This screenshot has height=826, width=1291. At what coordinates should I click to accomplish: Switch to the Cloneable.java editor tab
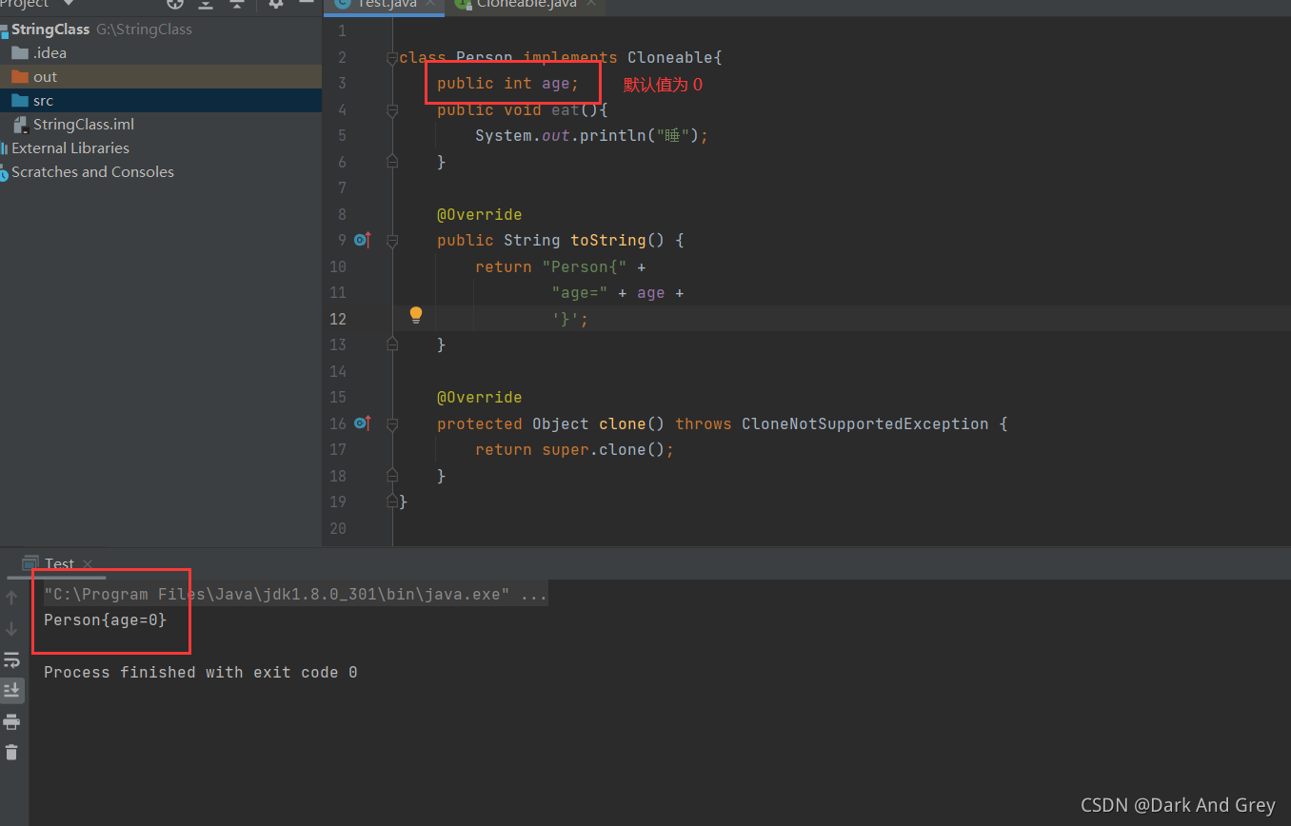click(526, 5)
